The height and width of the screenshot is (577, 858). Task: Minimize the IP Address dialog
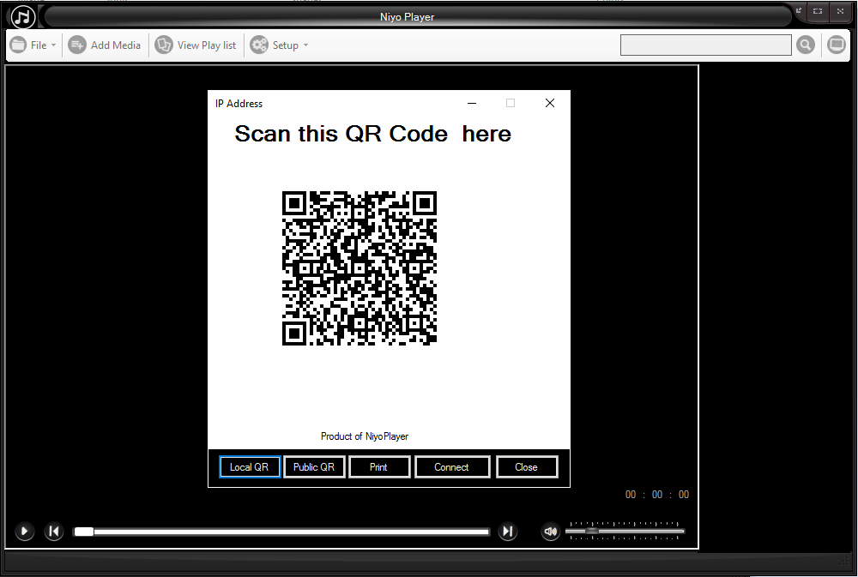click(x=472, y=103)
